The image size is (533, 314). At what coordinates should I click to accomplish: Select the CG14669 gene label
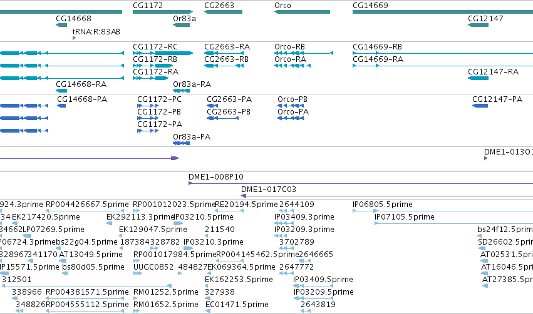[370, 6]
